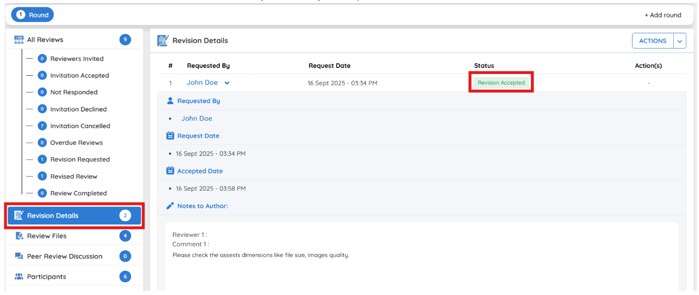This screenshot has height=295, width=699.
Task: Open the Participants menu item
Action: pyautogui.click(x=74, y=276)
